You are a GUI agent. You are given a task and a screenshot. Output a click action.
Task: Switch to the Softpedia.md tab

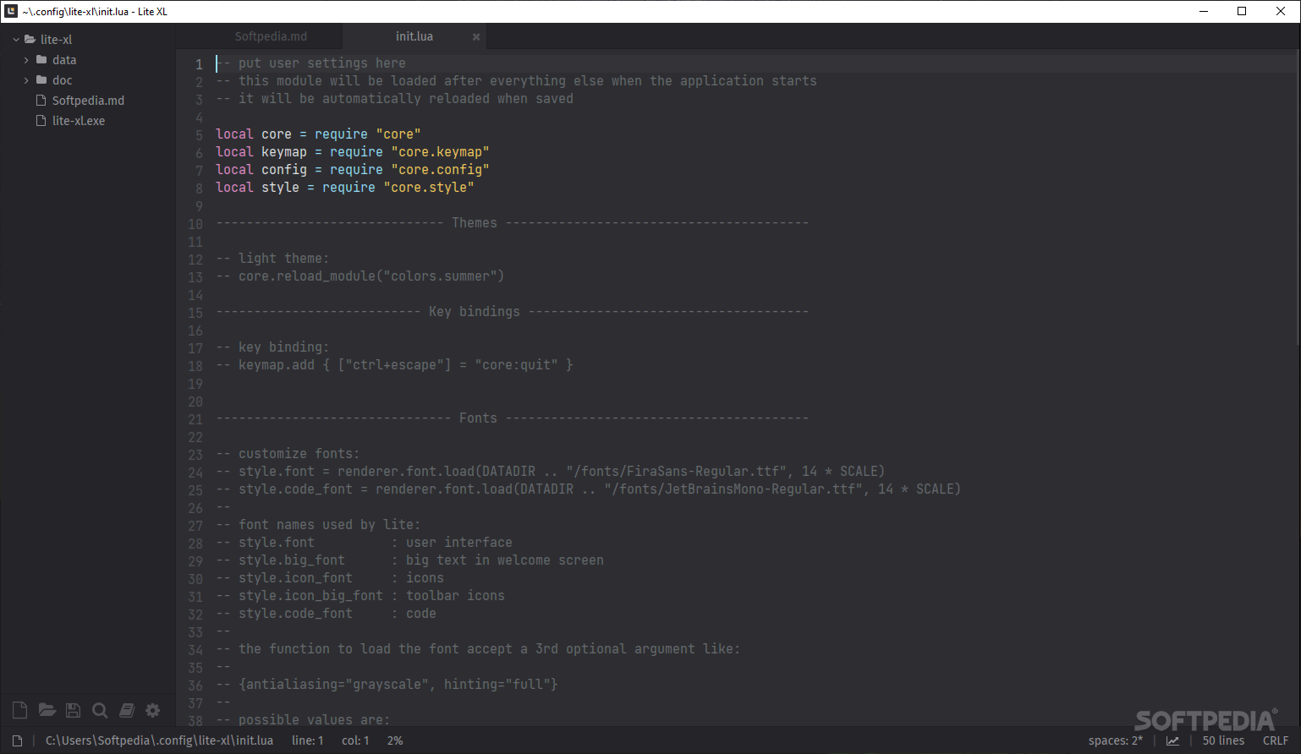[271, 36]
